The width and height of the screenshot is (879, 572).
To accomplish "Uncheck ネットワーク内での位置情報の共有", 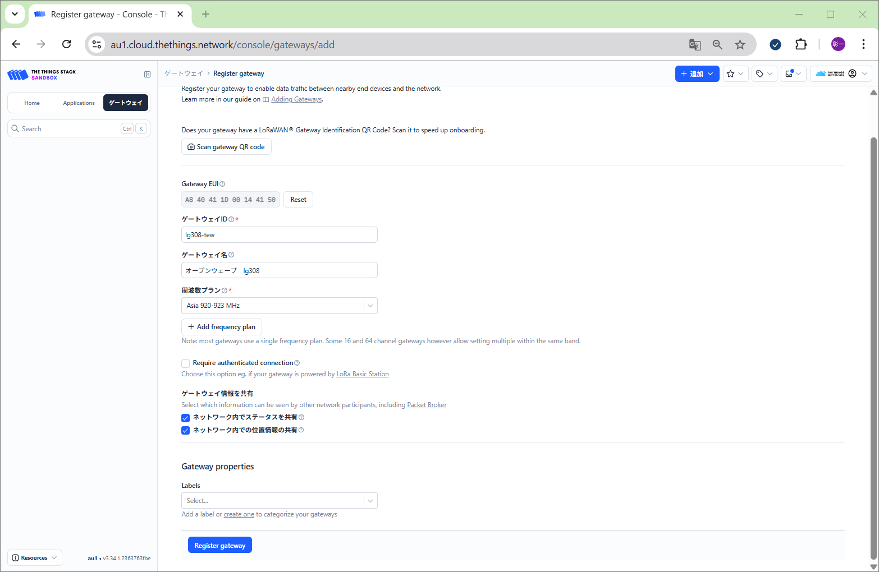I will 186,431.
